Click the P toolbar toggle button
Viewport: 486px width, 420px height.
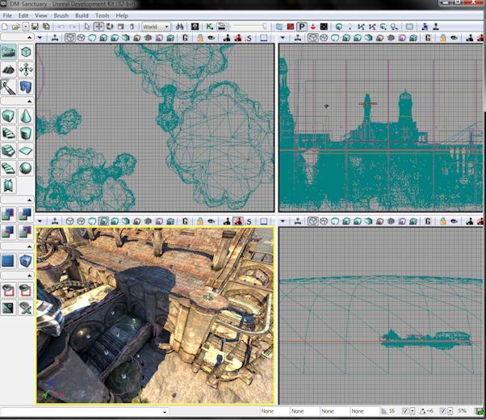(301, 27)
